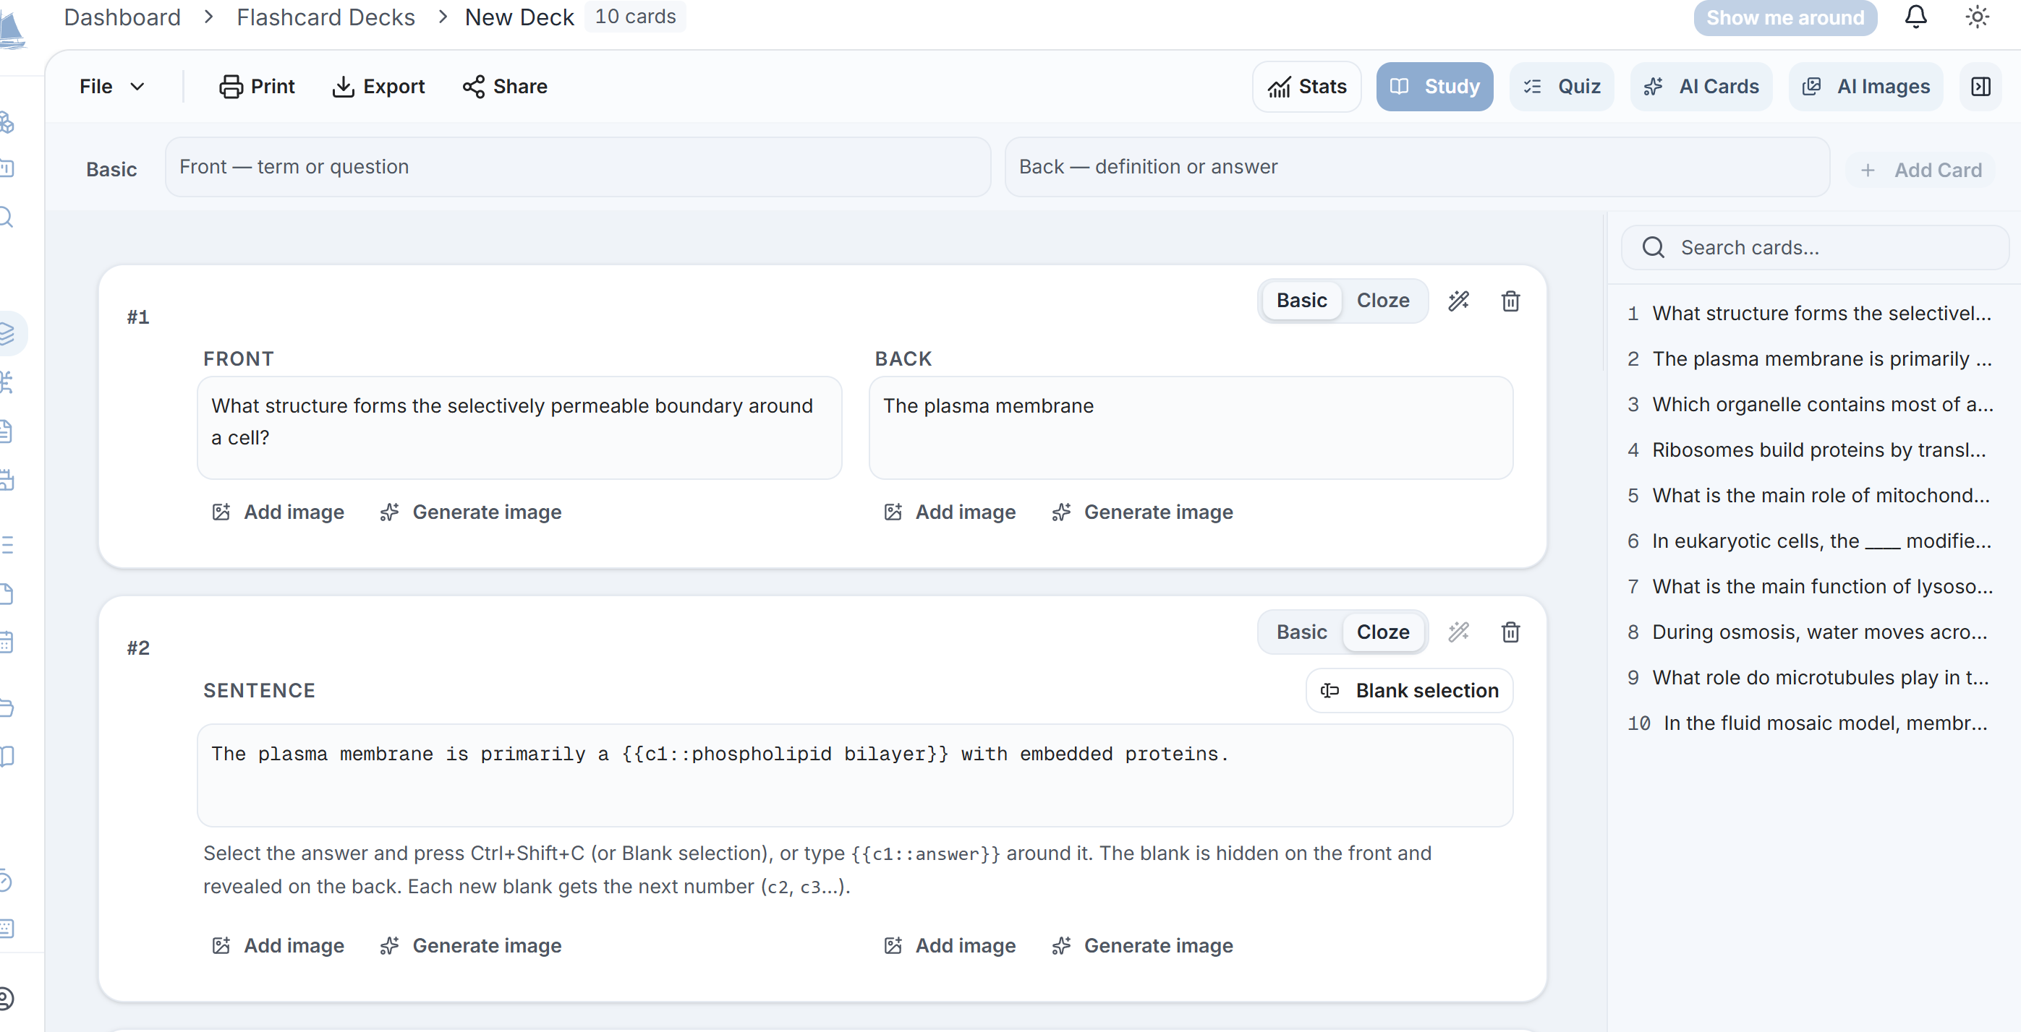Switch card #2 to Basic type
Image resolution: width=2021 pixels, height=1032 pixels.
[1301, 632]
